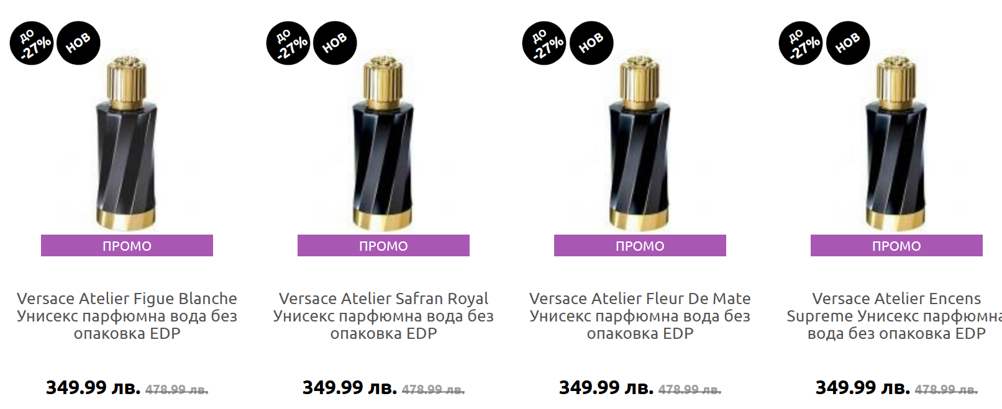
Task: Click the -27% discount badge on Fleur De Mate
Action: 545,43
